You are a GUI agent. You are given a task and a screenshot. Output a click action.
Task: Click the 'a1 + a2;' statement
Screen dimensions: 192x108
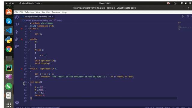click(40, 93)
